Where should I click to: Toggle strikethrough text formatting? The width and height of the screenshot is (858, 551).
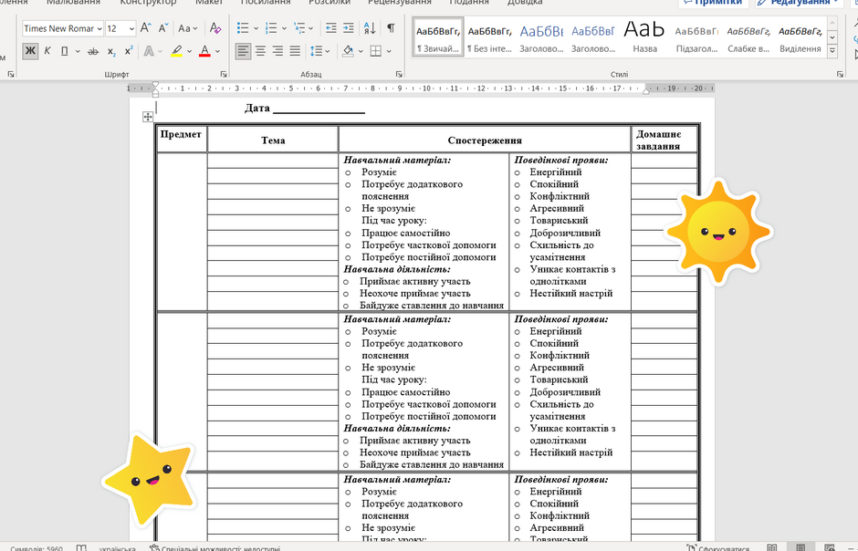pos(94,51)
